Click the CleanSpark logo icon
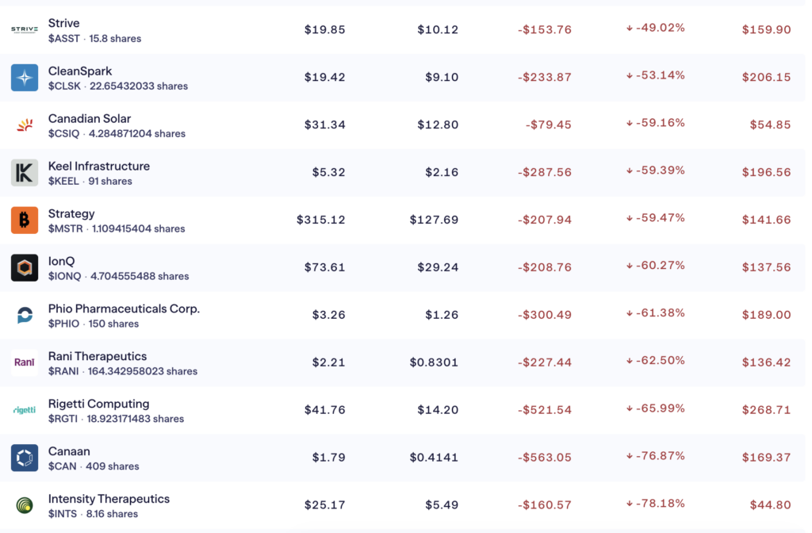 coord(25,78)
